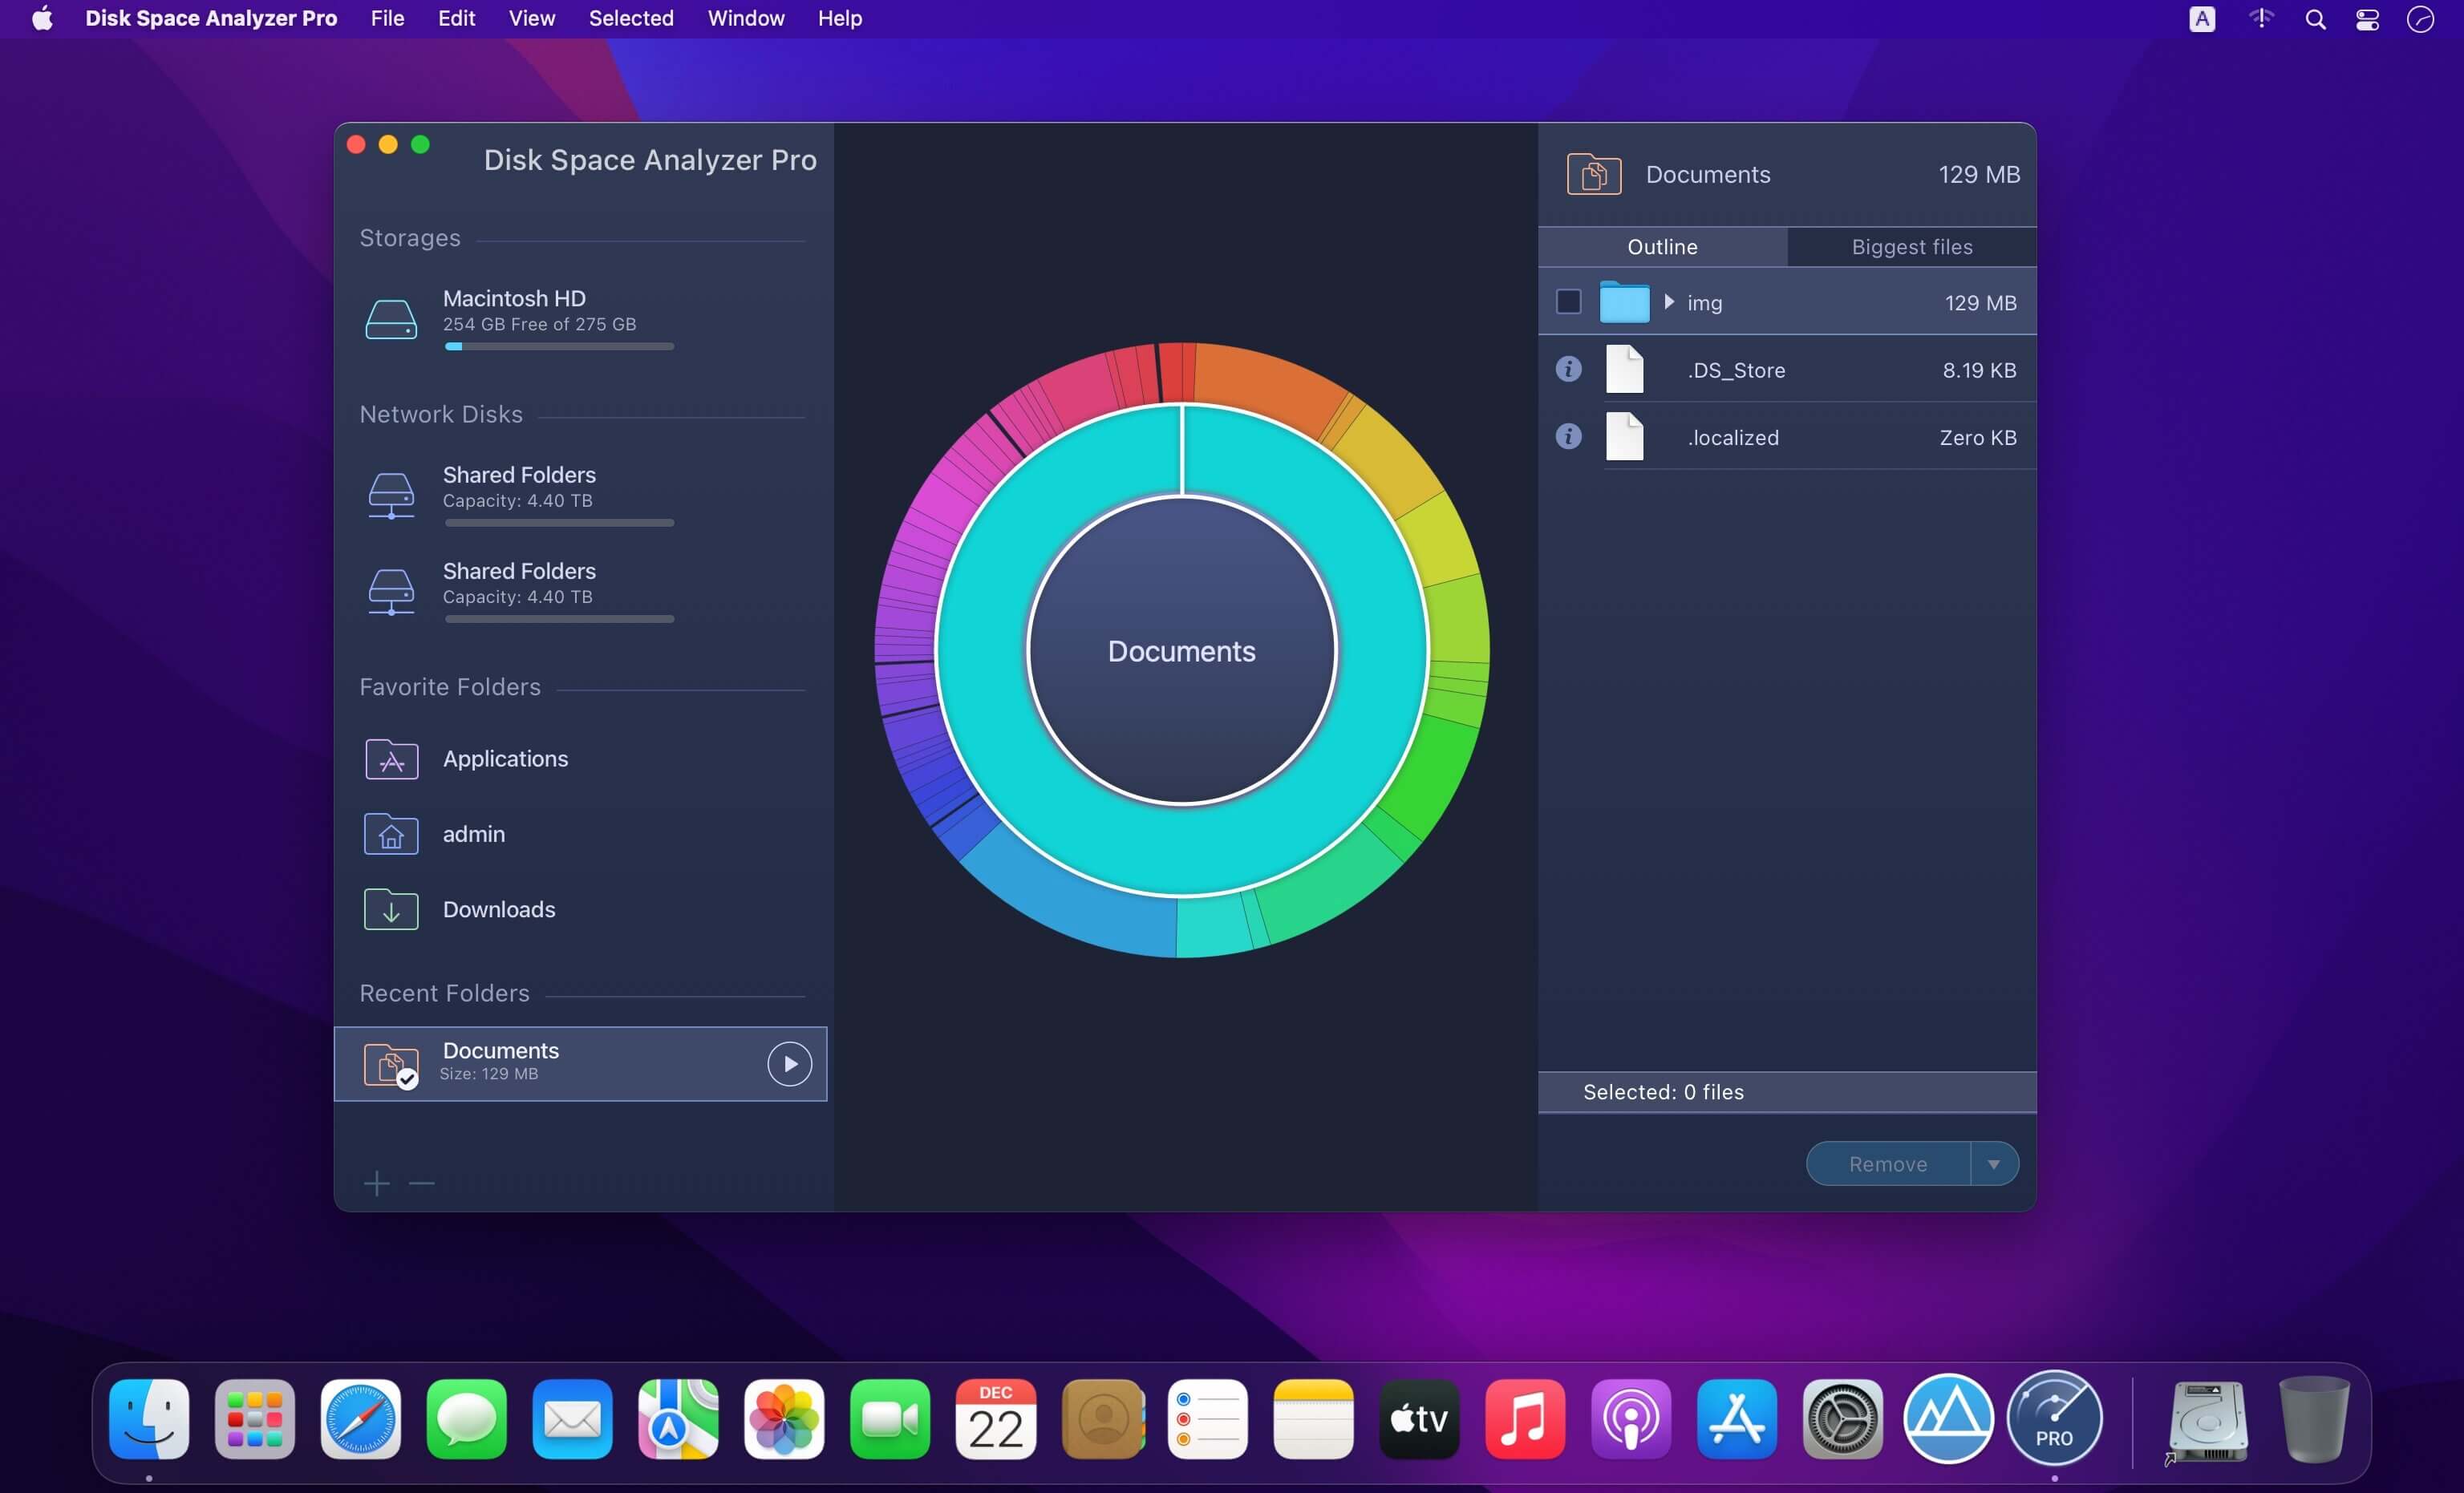Click the info icon beside .DS_Store
2464x1493 pixels.
coord(1568,369)
